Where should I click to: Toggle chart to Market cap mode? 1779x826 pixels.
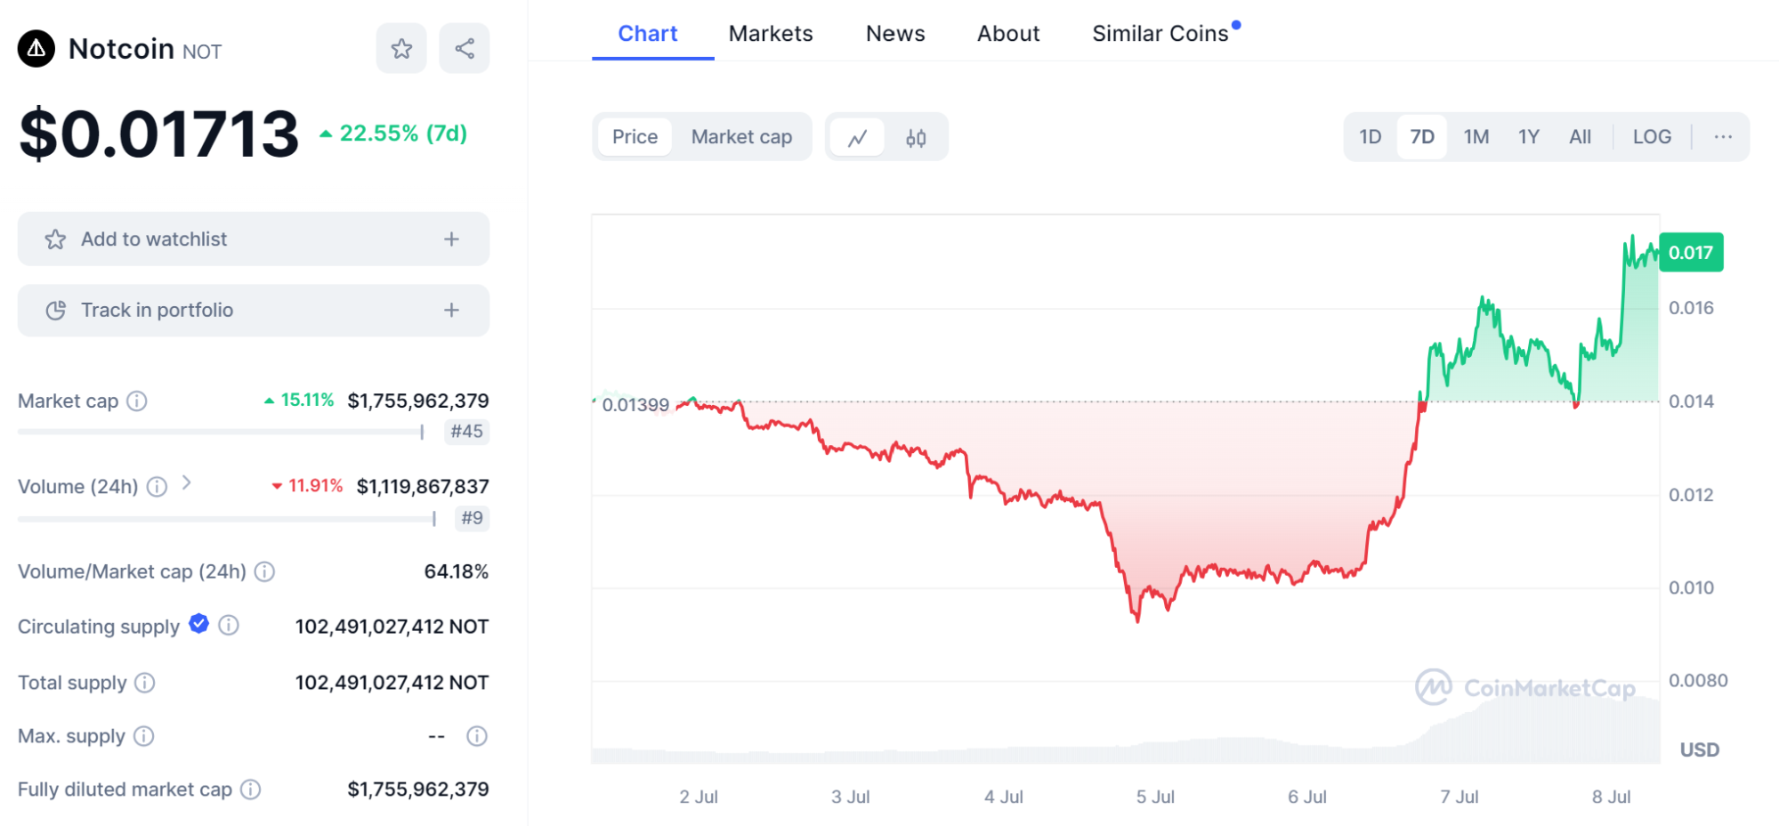pyautogui.click(x=741, y=137)
